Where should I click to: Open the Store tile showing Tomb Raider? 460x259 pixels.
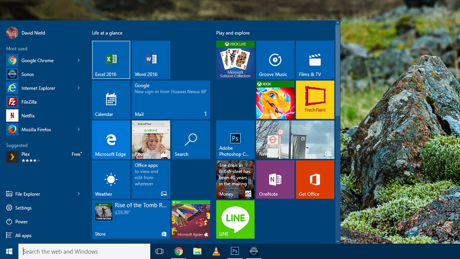tap(131, 220)
